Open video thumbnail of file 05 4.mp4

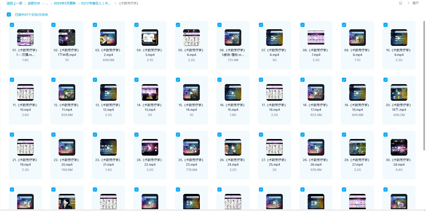point(191,38)
